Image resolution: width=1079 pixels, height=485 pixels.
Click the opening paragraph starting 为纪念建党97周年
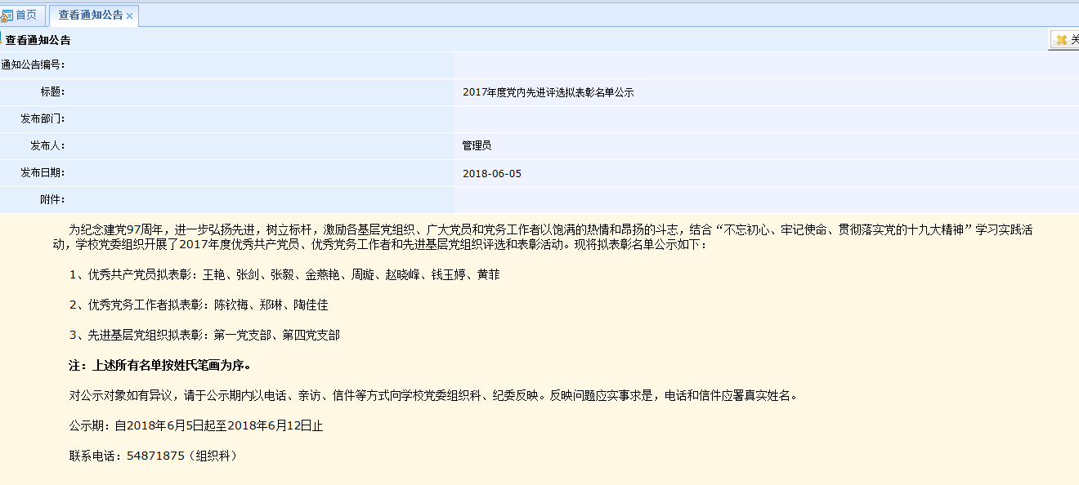click(x=544, y=237)
